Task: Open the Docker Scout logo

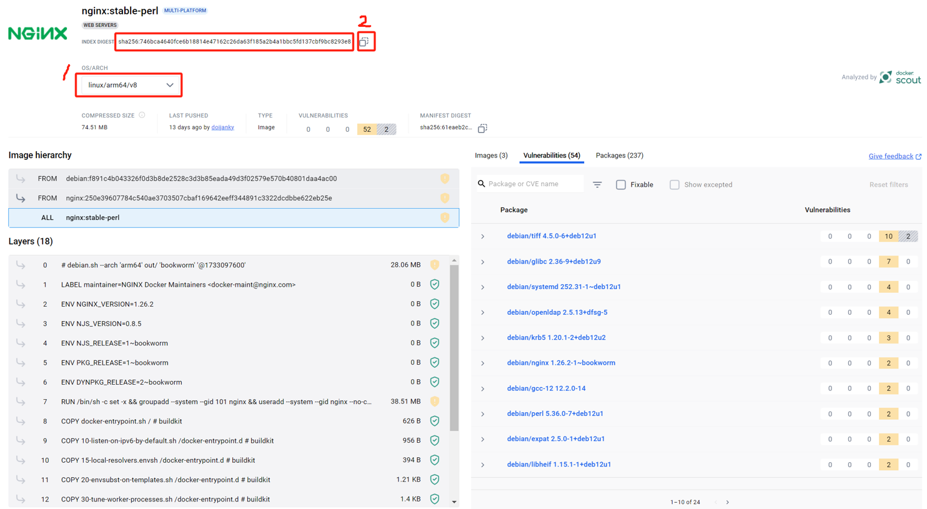Action: [x=900, y=77]
